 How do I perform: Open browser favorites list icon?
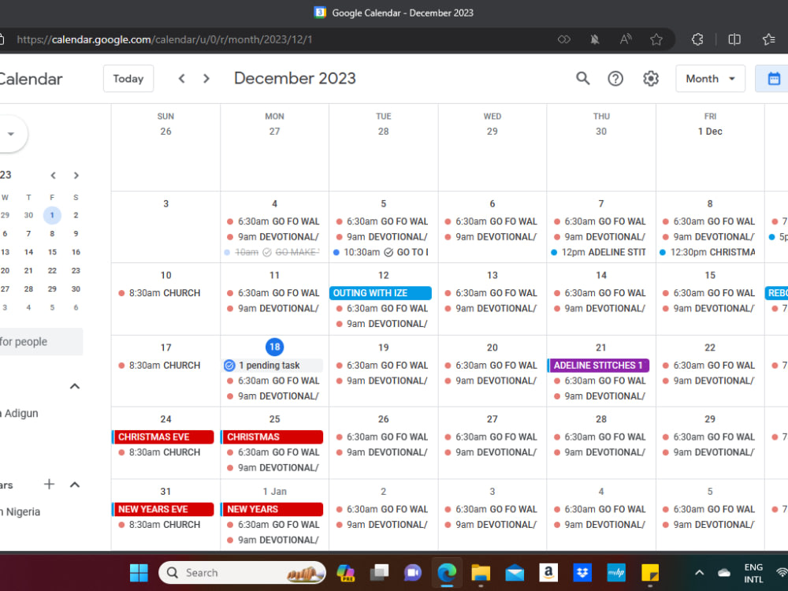(768, 39)
